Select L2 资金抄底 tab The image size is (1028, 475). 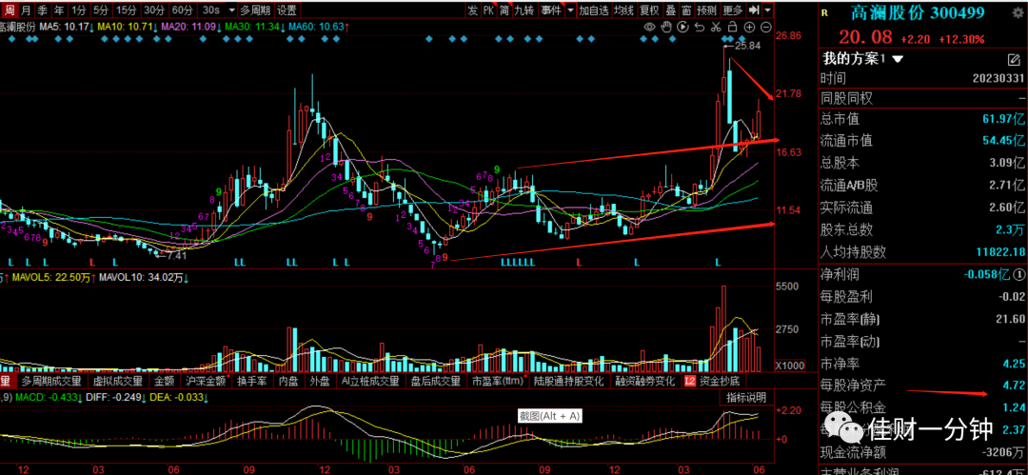[x=713, y=381]
